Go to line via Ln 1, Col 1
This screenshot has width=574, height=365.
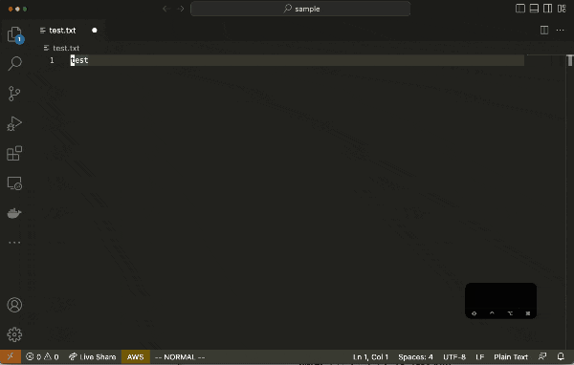tap(370, 357)
